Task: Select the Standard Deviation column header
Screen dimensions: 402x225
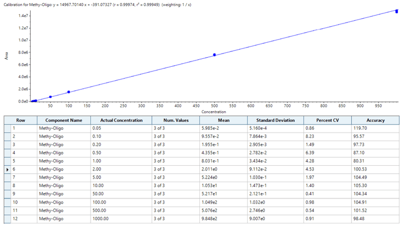Action: click(276, 120)
